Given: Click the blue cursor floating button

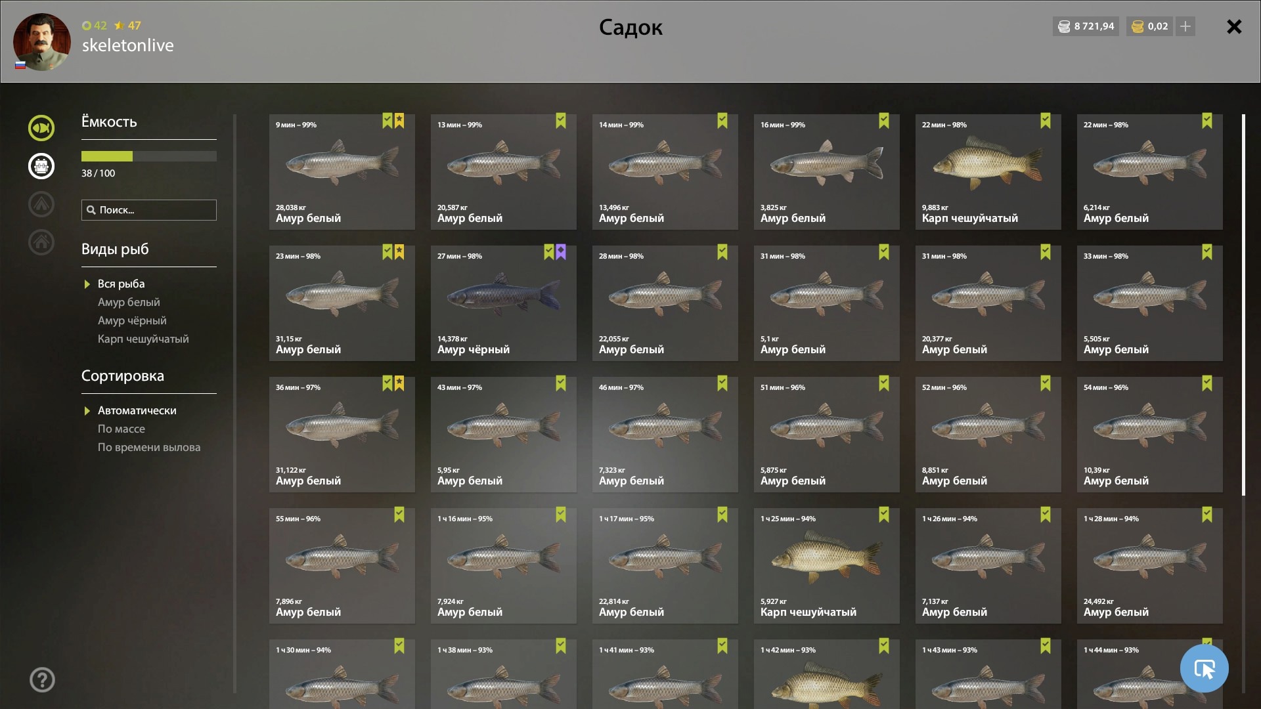Looking at the screenshot, I should pyautogui.click(x=1204, y=668).
